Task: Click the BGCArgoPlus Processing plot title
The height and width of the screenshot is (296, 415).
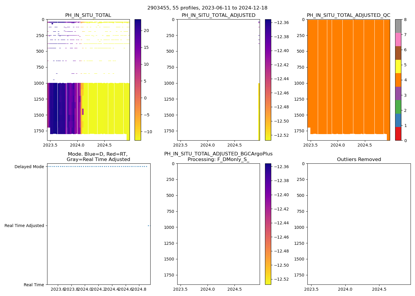Action: (218, 157)
